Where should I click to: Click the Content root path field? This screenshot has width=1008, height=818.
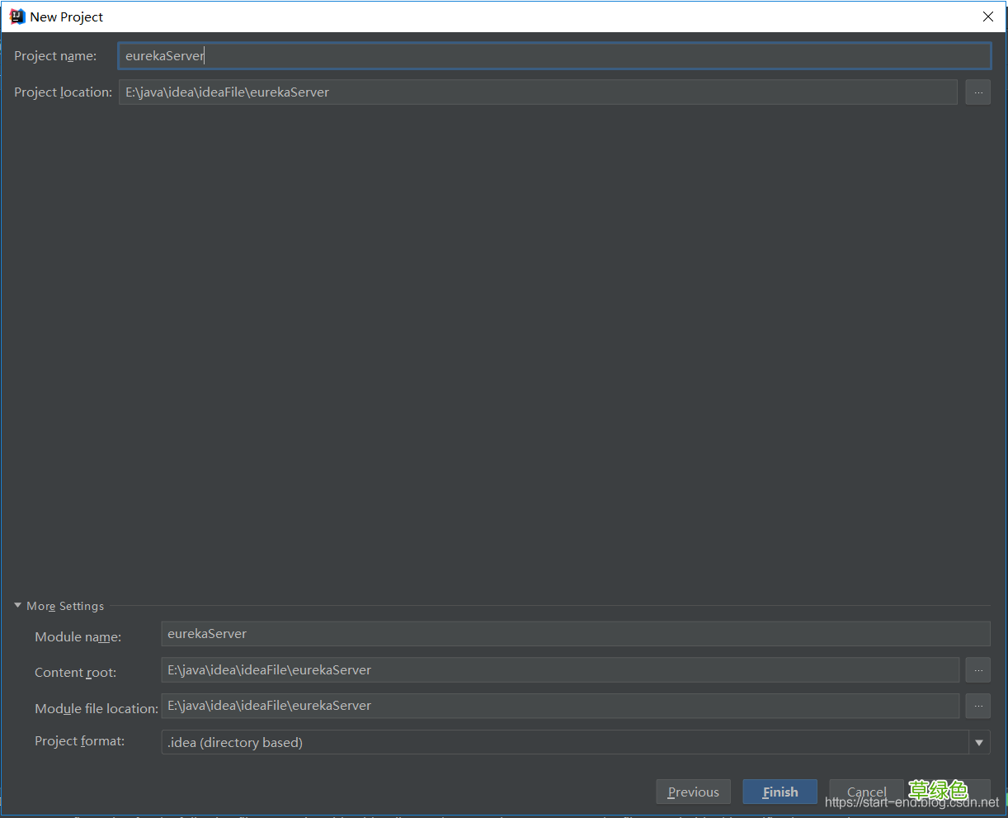tap(560, 670)
